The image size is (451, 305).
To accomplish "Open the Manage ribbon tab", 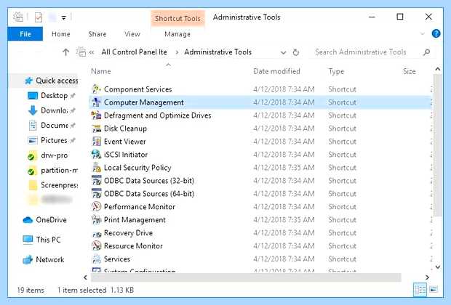I will (177, 34).
